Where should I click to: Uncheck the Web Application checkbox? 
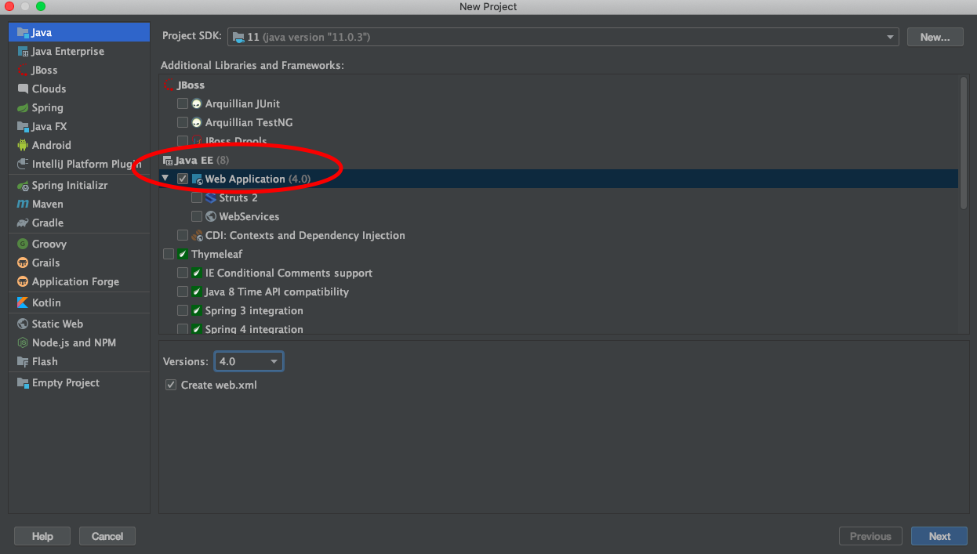183,179
